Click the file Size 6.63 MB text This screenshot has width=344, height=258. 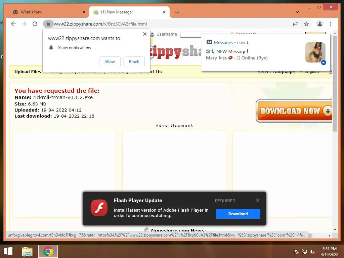(30, 104)
